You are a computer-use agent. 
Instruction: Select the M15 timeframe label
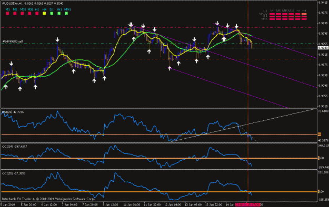point(23,9)
